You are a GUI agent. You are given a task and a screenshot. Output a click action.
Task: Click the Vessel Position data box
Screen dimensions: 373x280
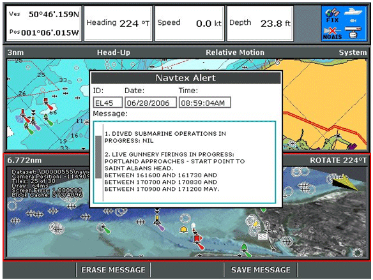click(x=44, y=23)
